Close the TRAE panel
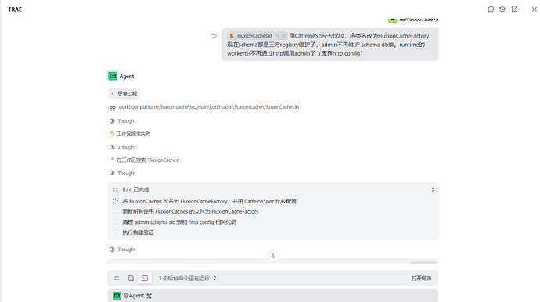The width and height of the screenshot is (540, 302). point(534,9)
